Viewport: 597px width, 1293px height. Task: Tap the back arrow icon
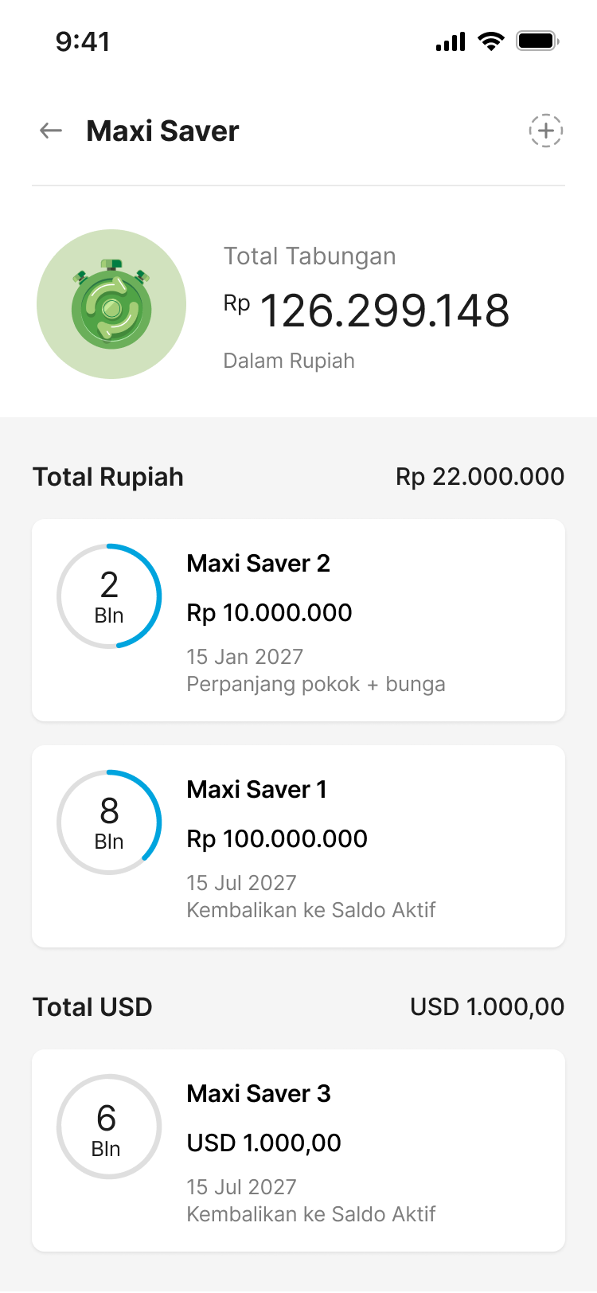pos(51,131)
